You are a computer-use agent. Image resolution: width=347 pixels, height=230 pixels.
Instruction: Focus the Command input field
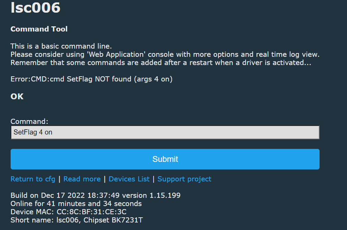pos(165,132)
